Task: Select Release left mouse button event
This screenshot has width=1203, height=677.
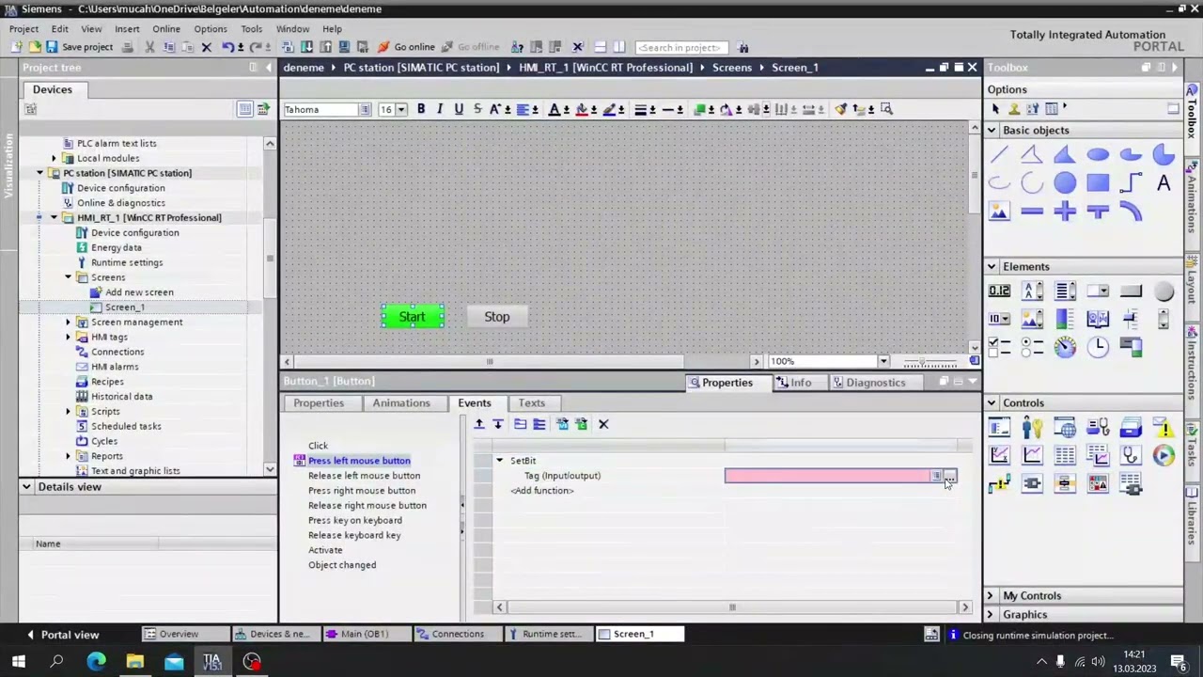Action: (x=364, y=476)
